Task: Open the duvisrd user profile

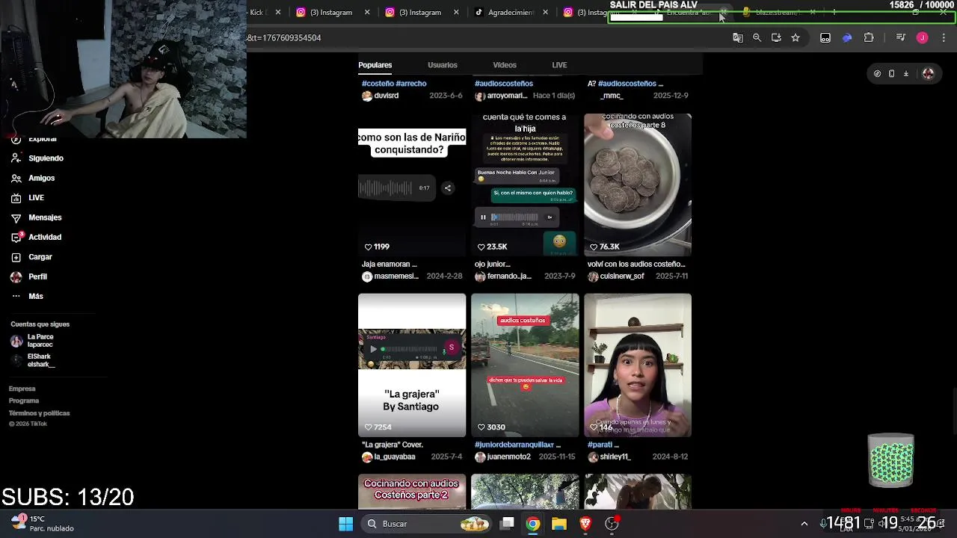Action: [x=381, y=96]
